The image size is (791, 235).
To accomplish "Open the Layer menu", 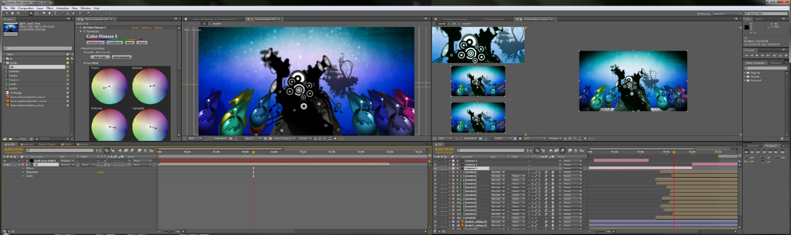I will click(x=40, y=8).
